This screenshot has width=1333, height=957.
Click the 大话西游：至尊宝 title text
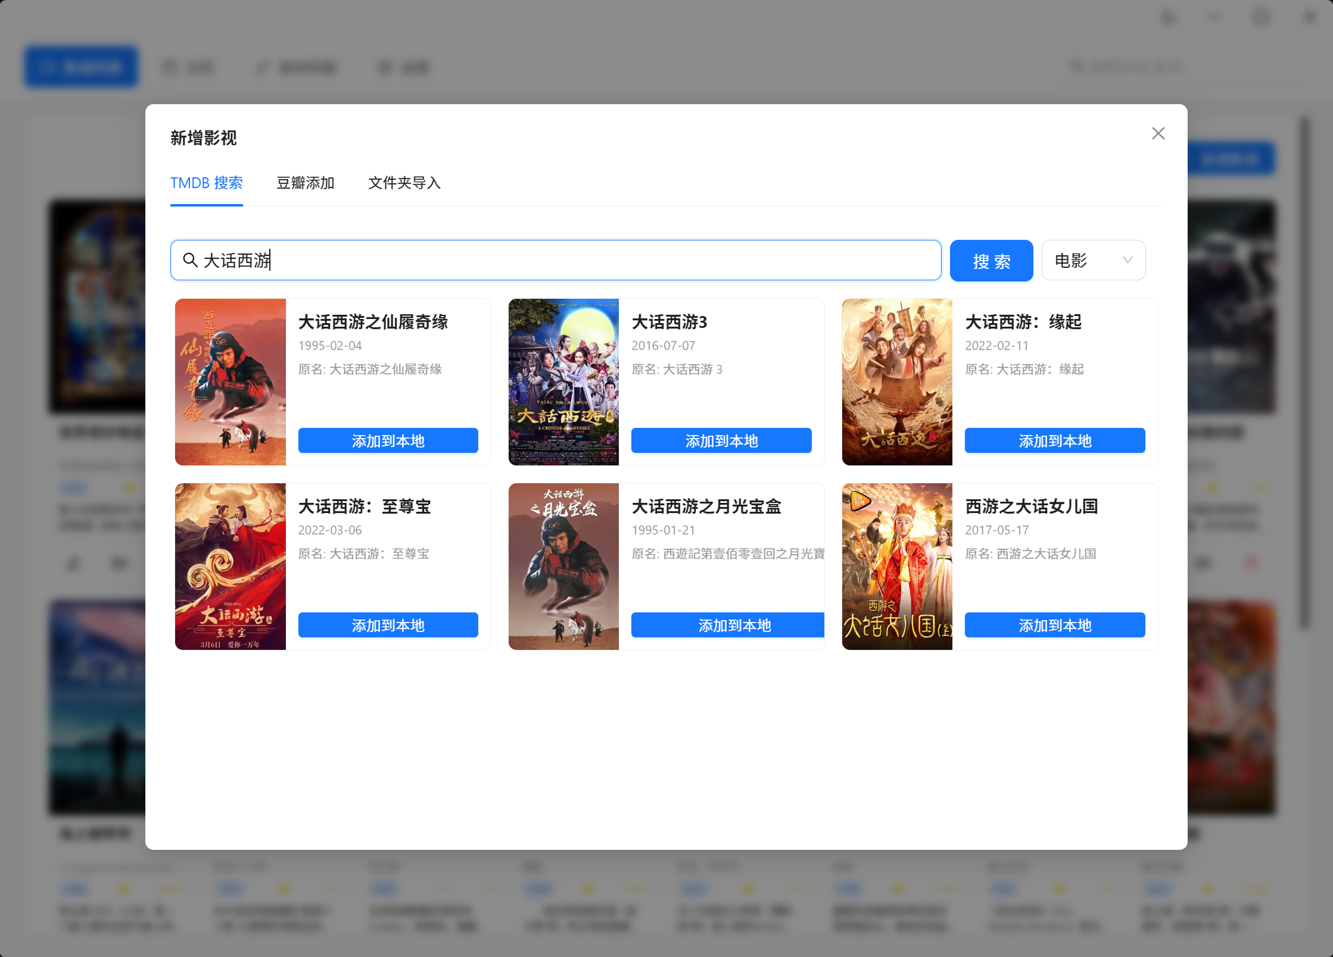(x=364, y=506)
